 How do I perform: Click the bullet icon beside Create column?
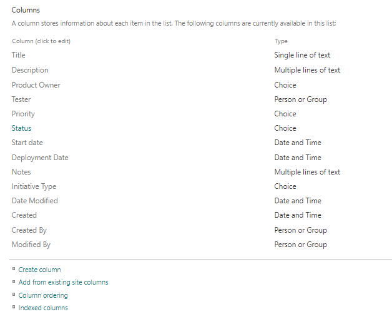[14, 269]
